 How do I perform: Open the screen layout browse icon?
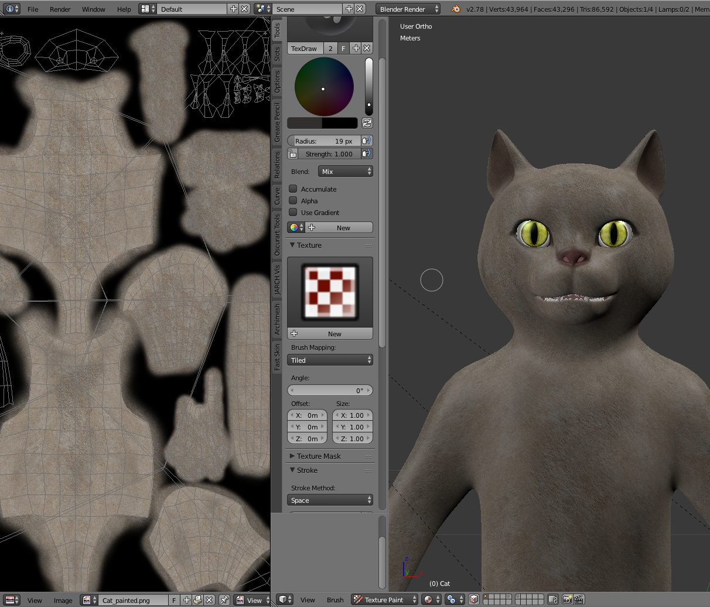point(148,9)
